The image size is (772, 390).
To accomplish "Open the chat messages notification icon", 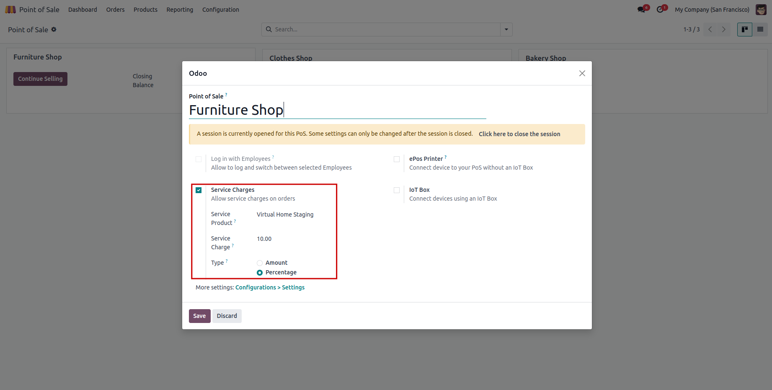I will click(x=641, y=9).
